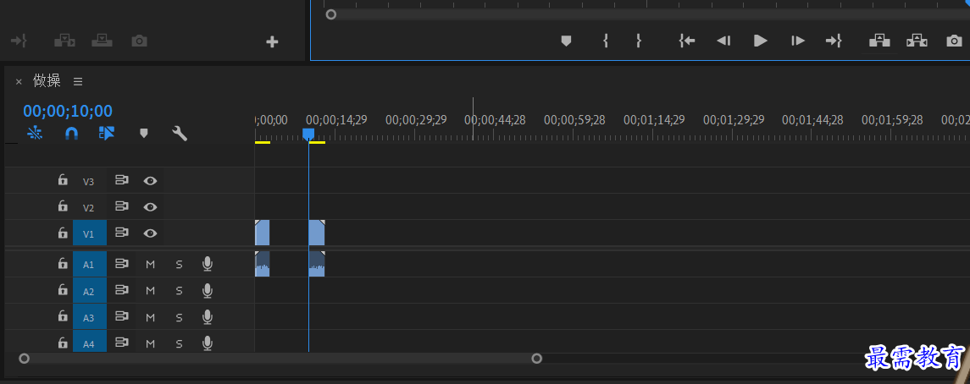Toggle timeline Snap magnet icon
This screenshot has height=384, width=970.
coord(72,134)
